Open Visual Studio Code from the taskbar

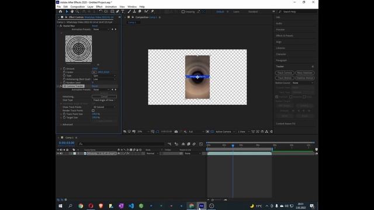point(131,206)
